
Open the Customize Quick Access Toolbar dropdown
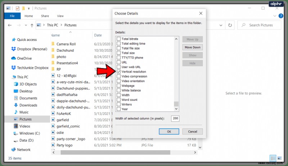click(x=29, y=8)
